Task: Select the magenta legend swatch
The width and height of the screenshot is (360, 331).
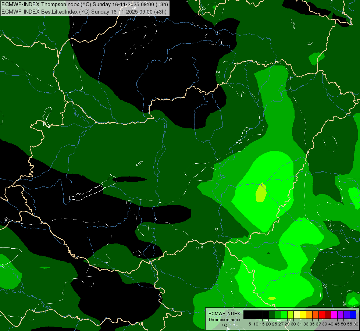Action: point(334,314)
